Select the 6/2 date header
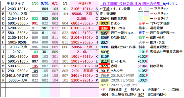The height and width of the screenshot is (98, 184). pyautogui.click(x=65, y=3)
